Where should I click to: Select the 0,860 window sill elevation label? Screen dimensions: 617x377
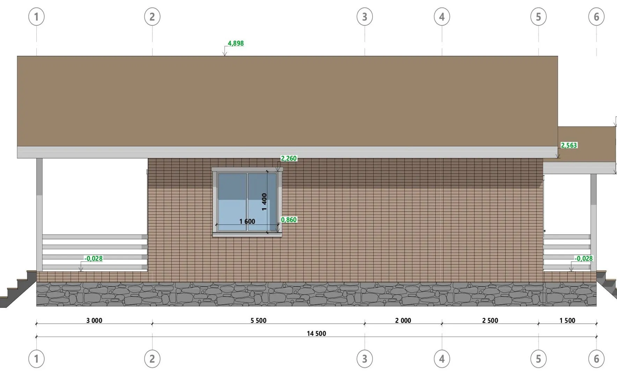click(289, 220)
